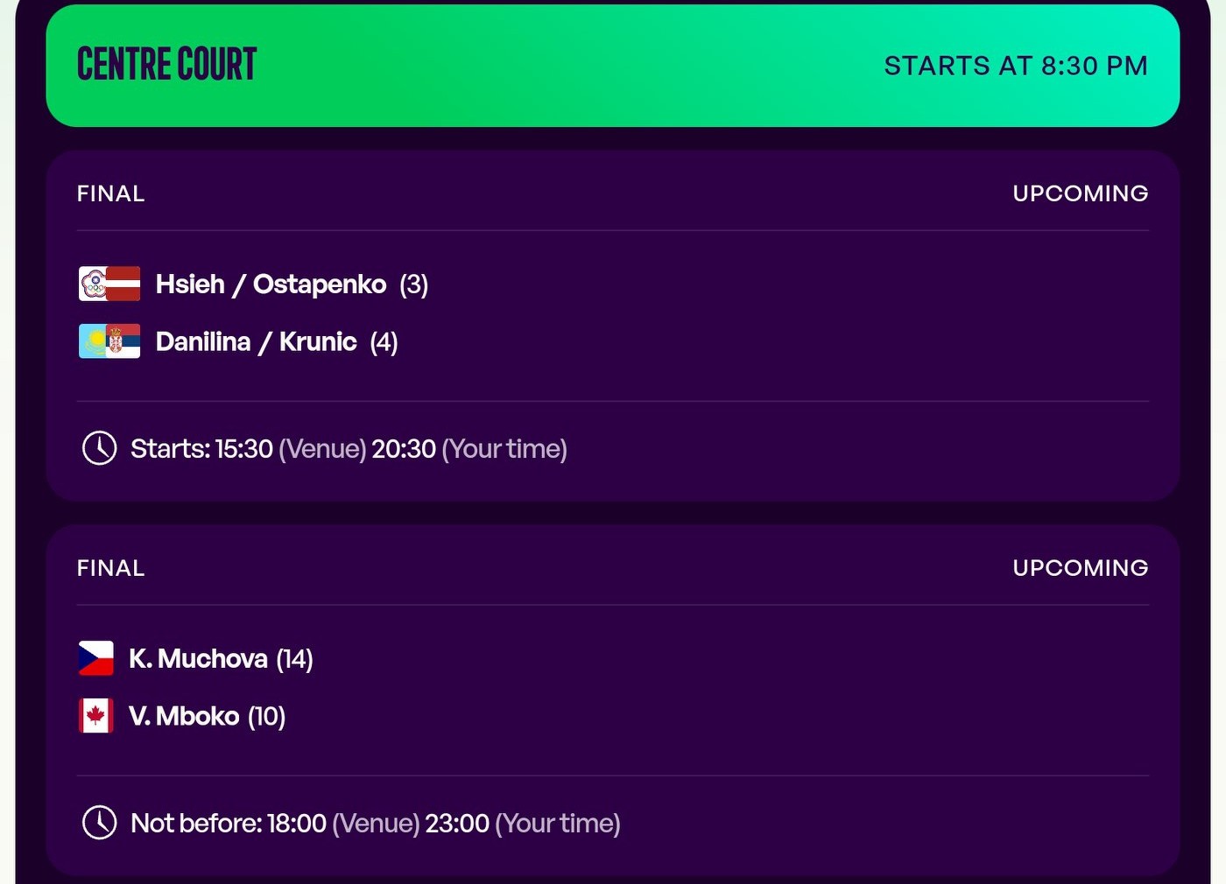The width and height of the screenshot is (1226, 884).
Task: Click the seed (10) beside V. Mboko
Action: tap(266, 717)
